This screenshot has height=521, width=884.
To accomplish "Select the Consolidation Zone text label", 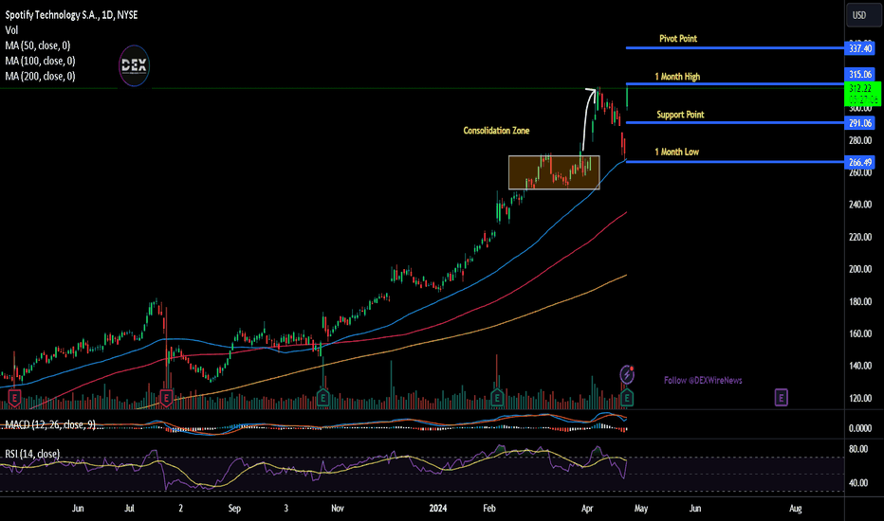I will [496, 131].
